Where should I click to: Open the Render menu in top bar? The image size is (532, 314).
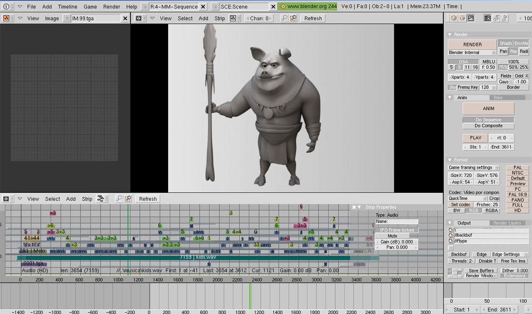tap(112, 6)
